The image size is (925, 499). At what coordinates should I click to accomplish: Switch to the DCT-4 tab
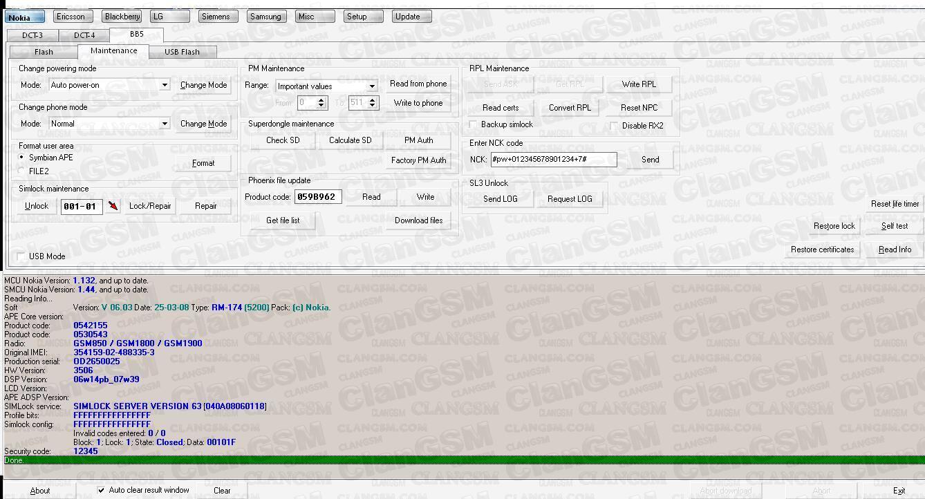(84, 35)
